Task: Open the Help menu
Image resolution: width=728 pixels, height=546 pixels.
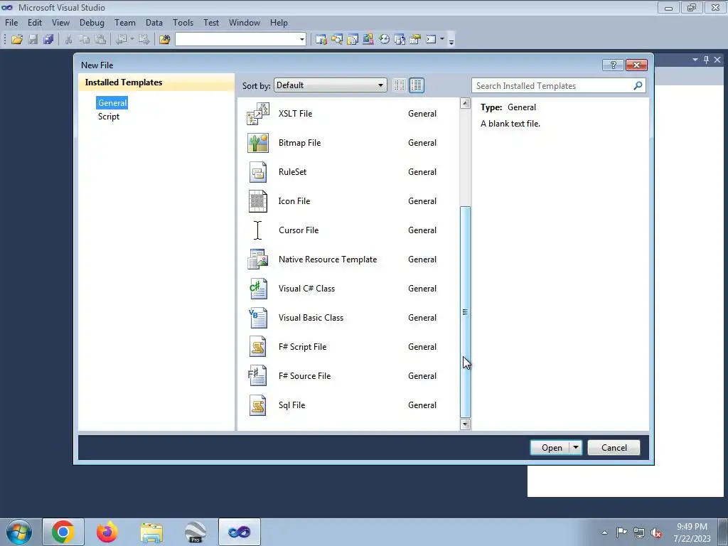Action: (x=279, y=23)
